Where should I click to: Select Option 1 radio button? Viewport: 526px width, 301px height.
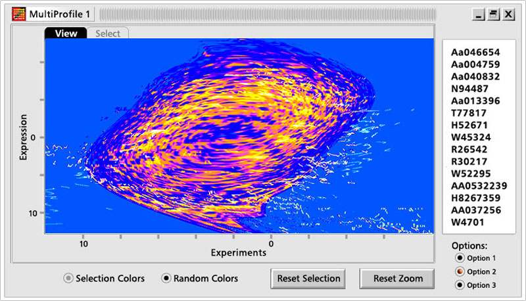click(460, 258)
